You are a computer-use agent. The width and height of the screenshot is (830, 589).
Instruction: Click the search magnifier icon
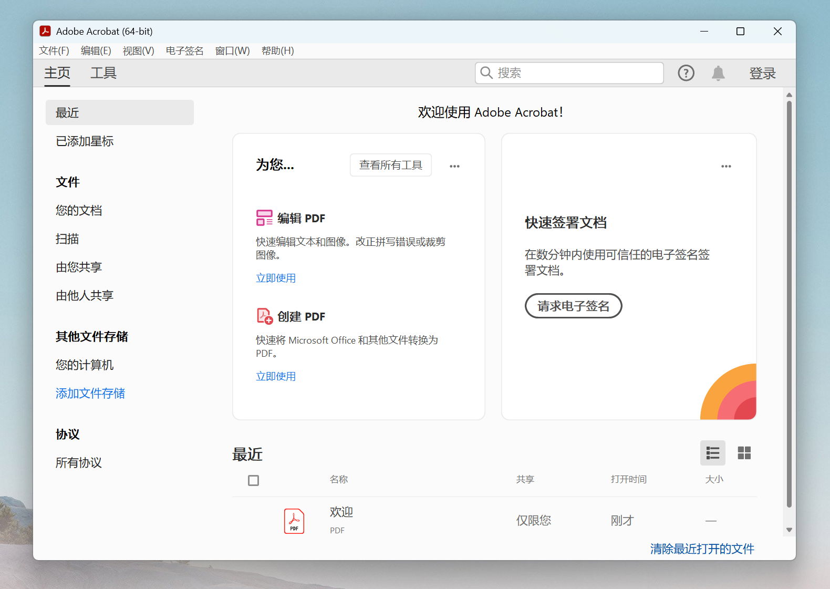point(487,73)
